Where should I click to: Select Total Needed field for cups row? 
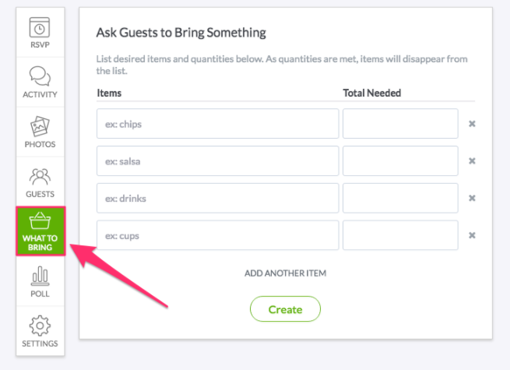400,235
